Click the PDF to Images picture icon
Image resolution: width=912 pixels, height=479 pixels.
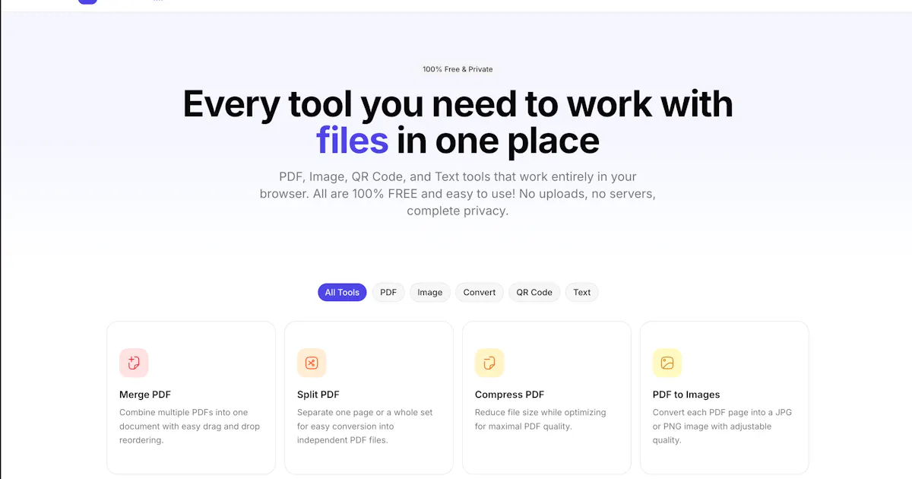pos(667,363)
